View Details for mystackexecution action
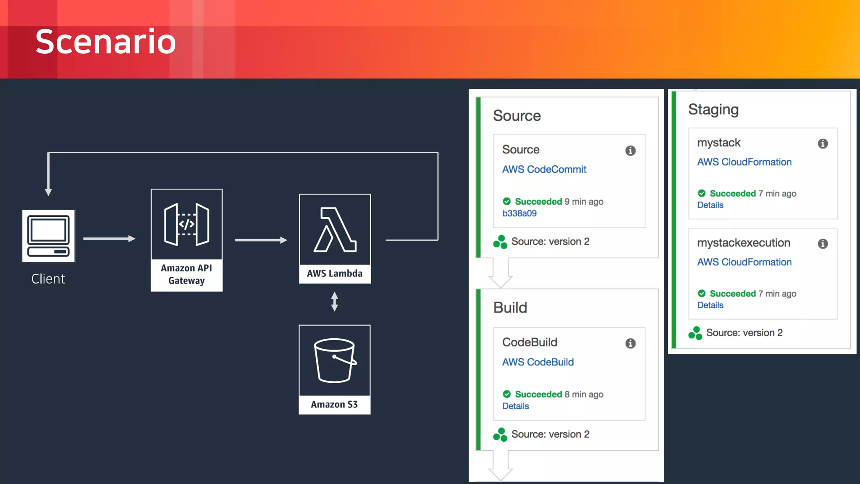This screenshot has width=860, height=484. click(x=710, y=305)
